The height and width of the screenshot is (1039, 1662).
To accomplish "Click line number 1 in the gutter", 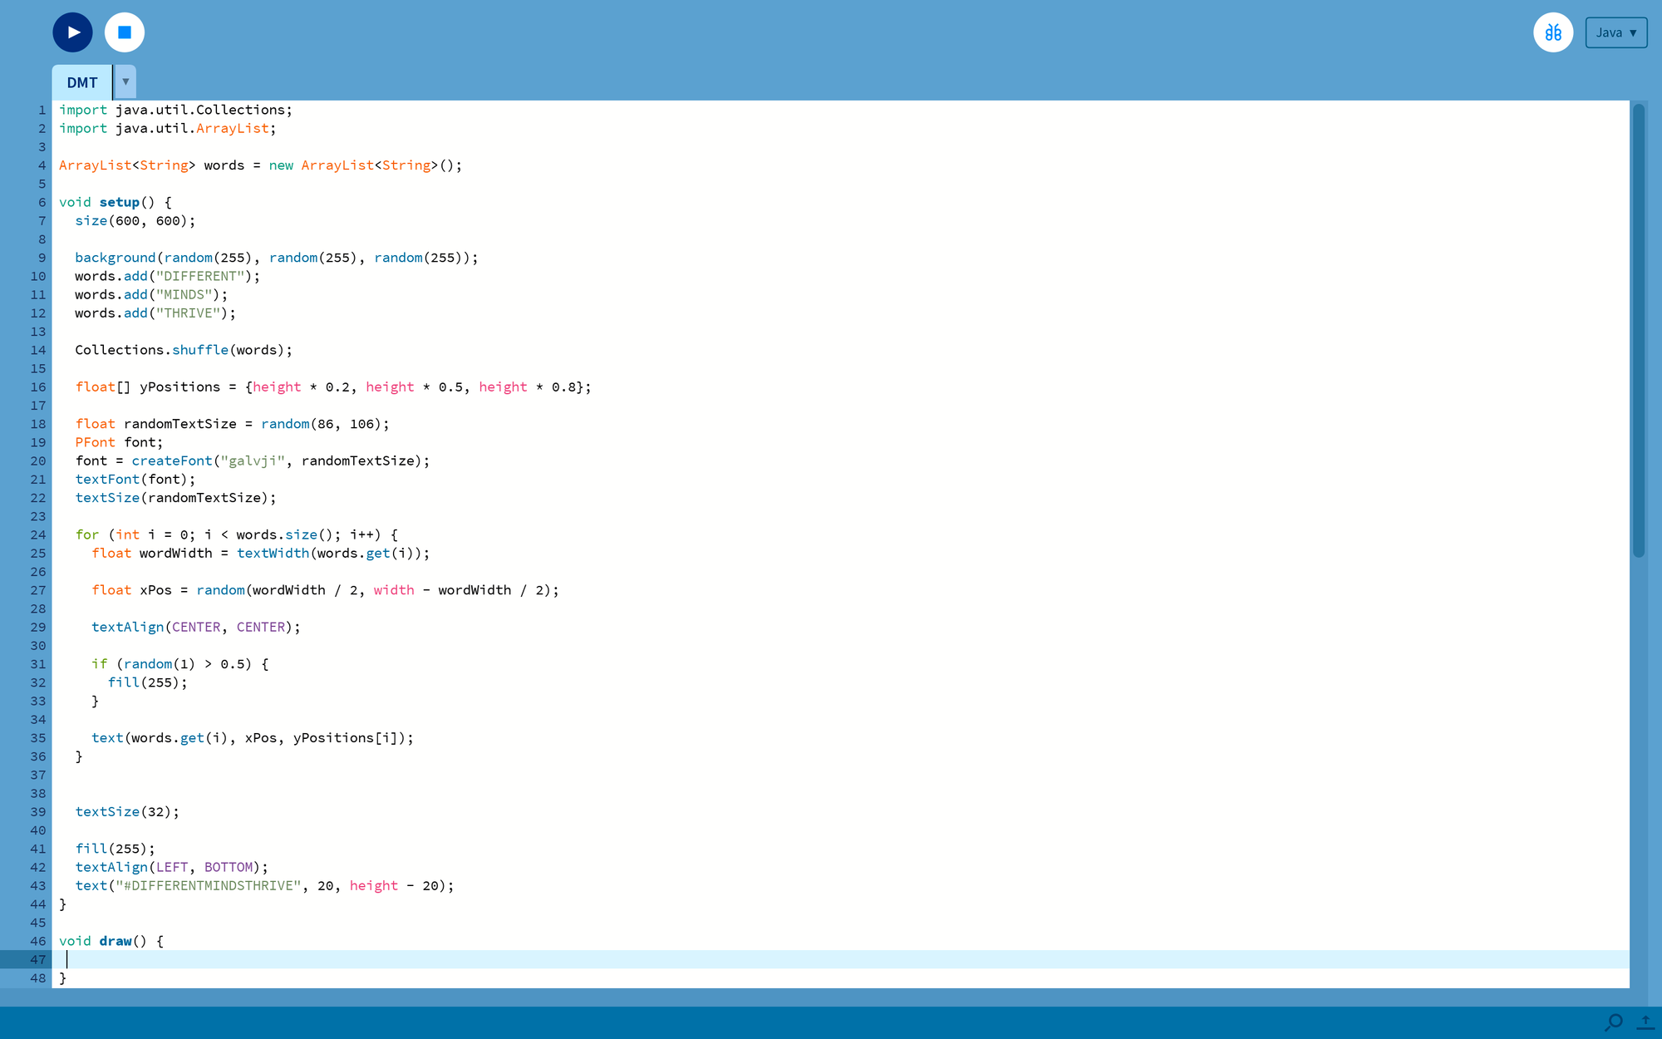I will [x=42, y=110].
